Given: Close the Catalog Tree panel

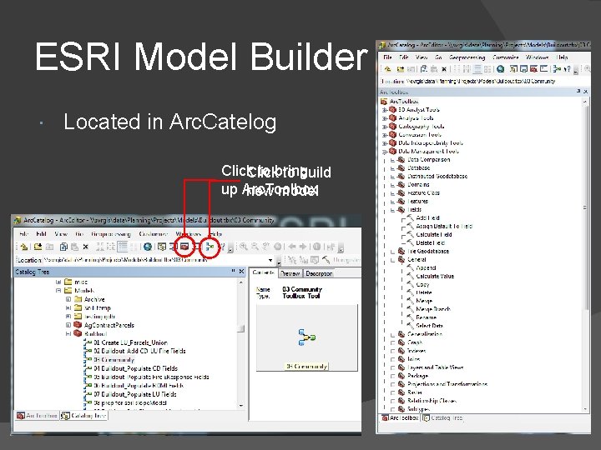Looking at the screenshot, I should point(241,272).
